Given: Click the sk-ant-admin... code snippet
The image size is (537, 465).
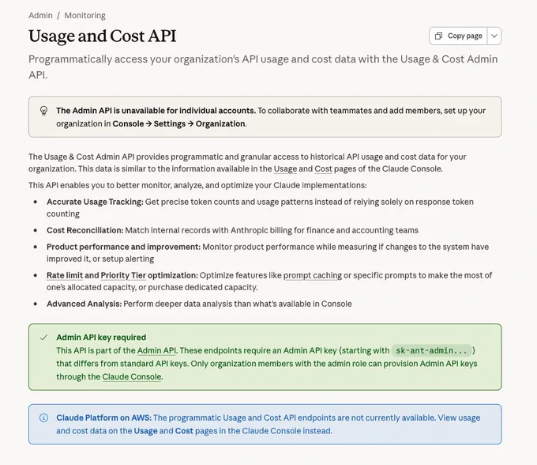Looking at the screenshot, I should coord(431,350).
